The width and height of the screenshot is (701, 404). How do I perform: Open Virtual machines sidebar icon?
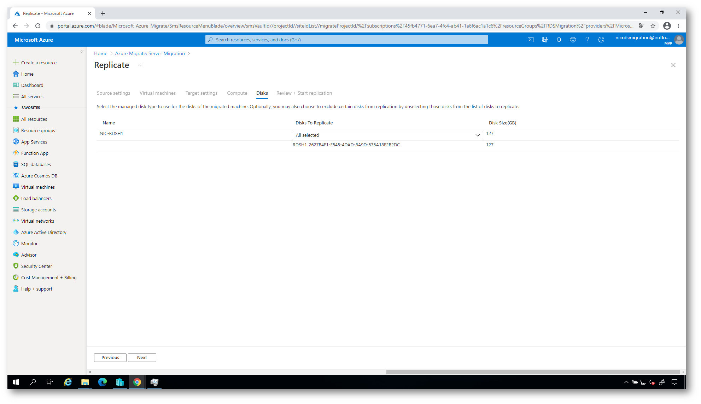point(16,187)
